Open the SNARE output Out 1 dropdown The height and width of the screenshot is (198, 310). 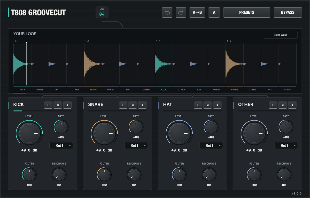coord(136,145)
